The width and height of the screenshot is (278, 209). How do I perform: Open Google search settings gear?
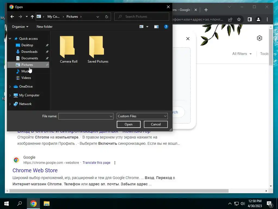pyautogui.click(x=259, y=38)
